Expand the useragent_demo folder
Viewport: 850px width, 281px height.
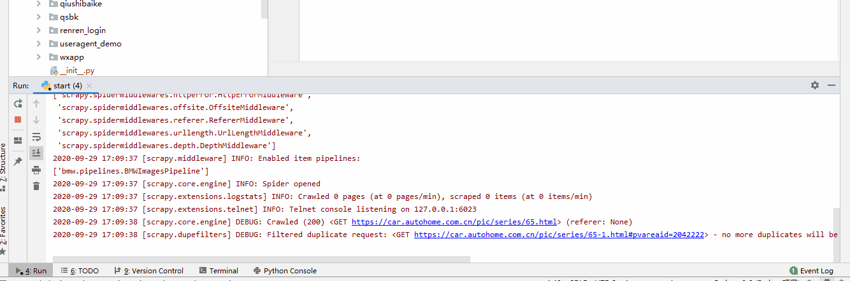point(40,44)
